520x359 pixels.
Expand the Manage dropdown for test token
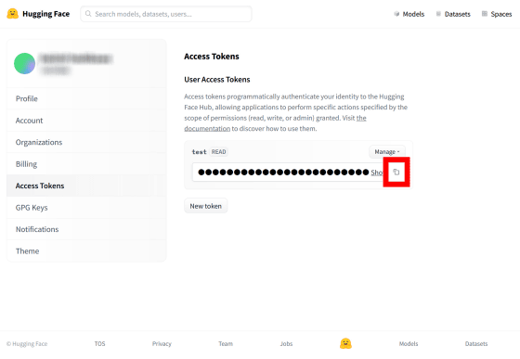point(387,152)
